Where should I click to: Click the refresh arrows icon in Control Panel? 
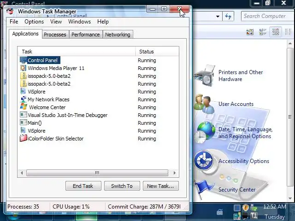pos(228,17)
